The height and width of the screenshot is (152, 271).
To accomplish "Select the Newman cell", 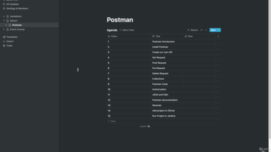I will [x=167, y=106].
